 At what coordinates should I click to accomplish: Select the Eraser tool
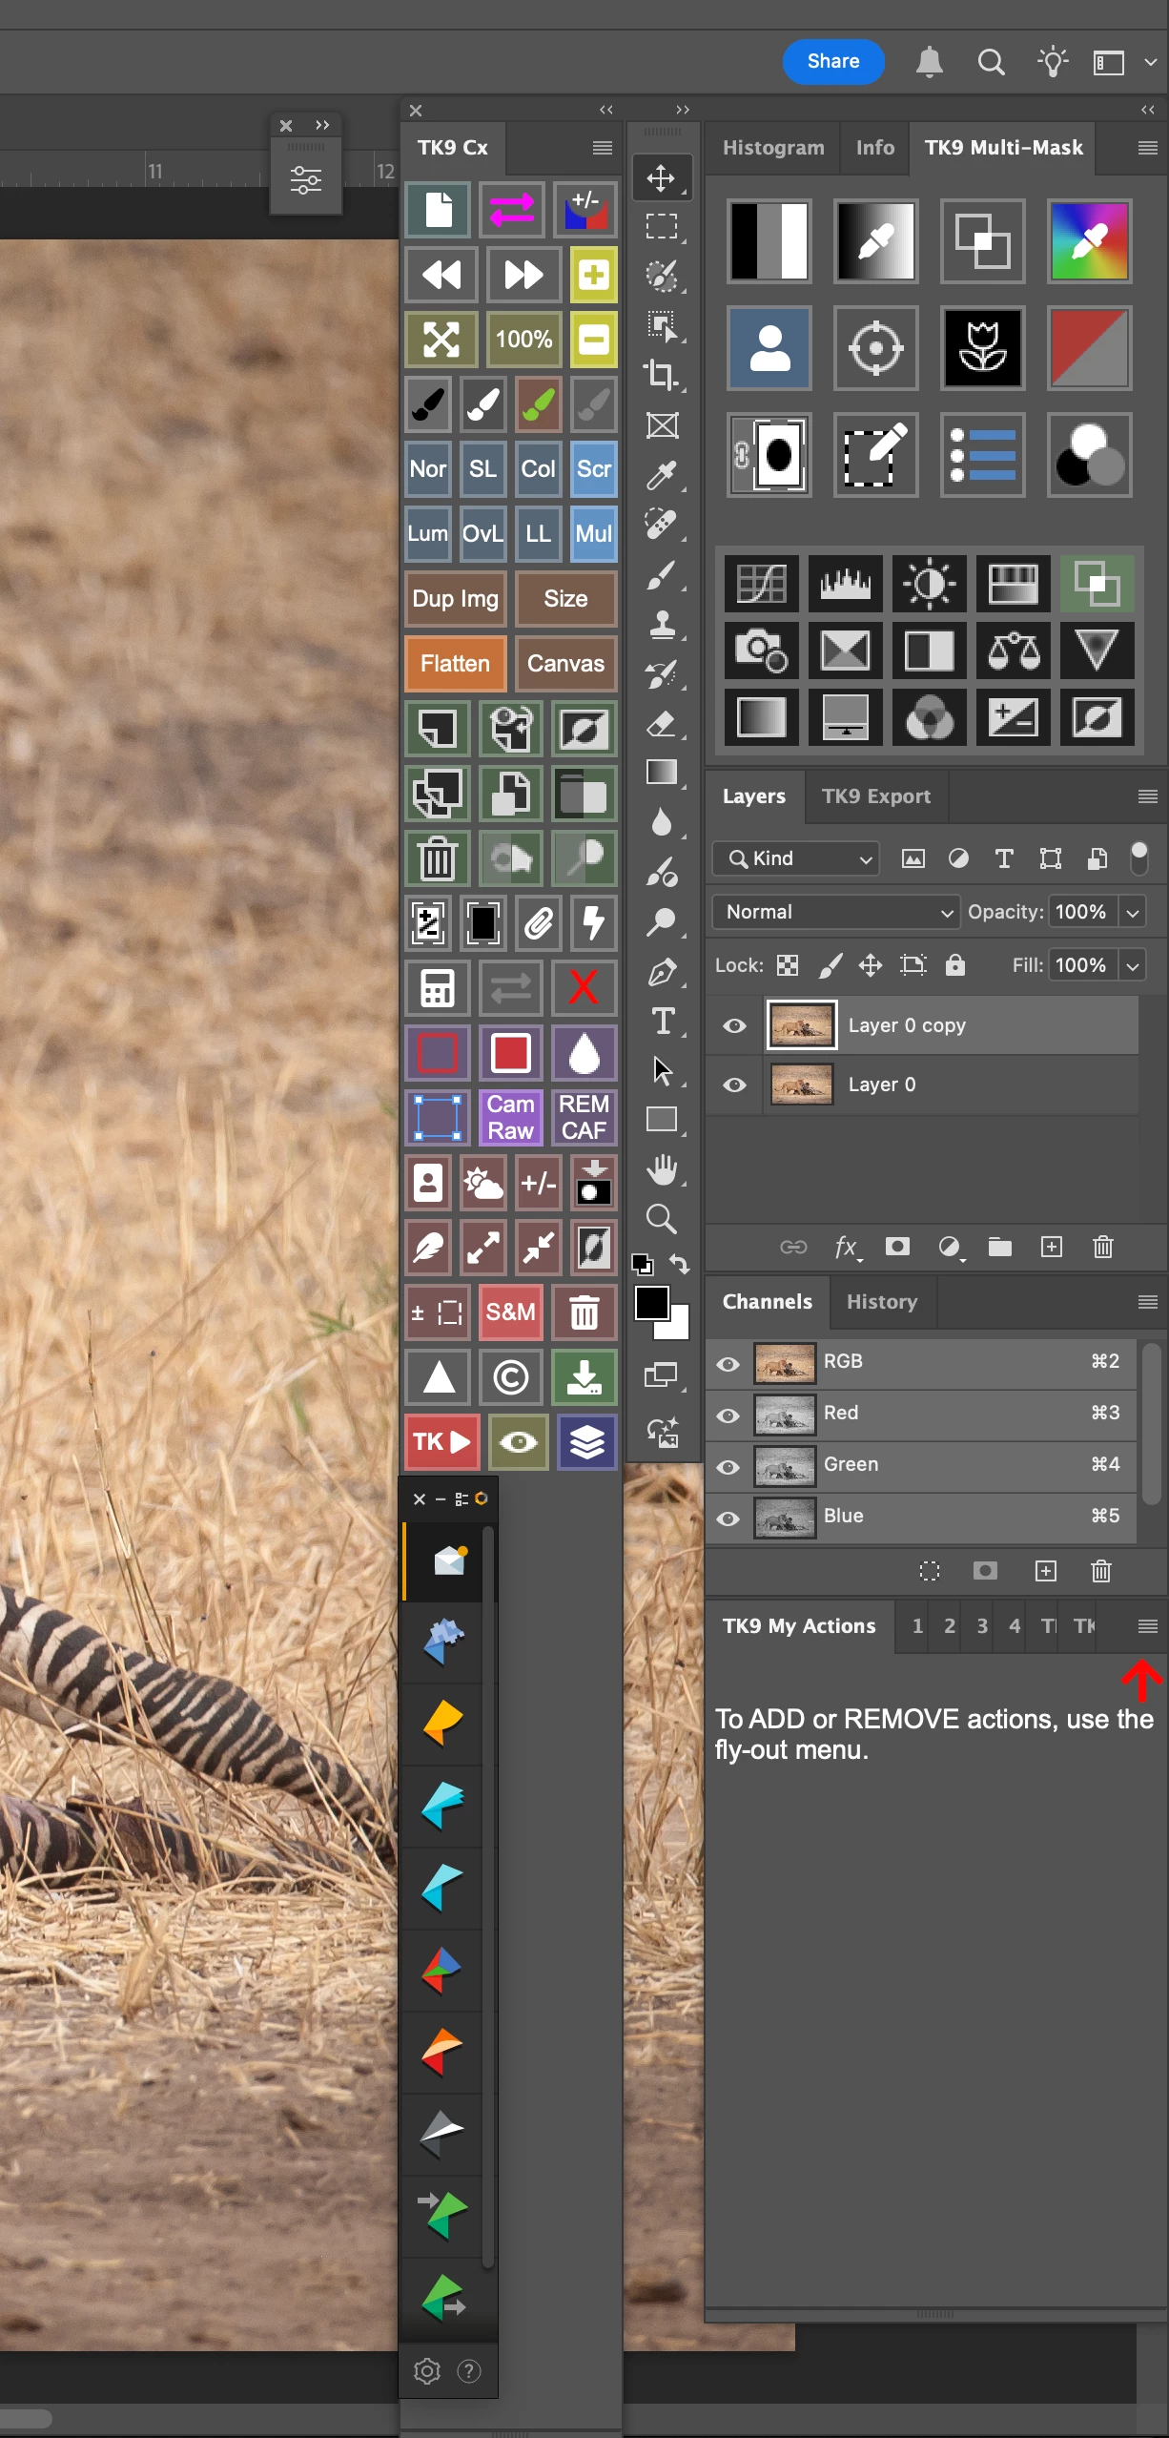tap(661, 724)
